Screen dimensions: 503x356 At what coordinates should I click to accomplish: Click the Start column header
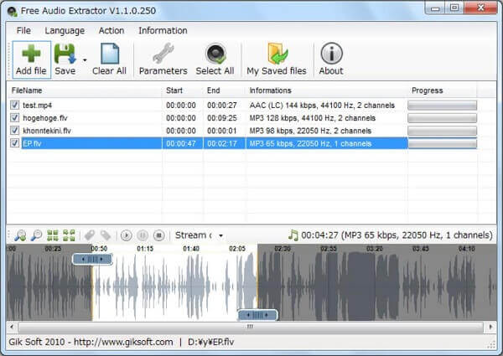pos(183,90)
